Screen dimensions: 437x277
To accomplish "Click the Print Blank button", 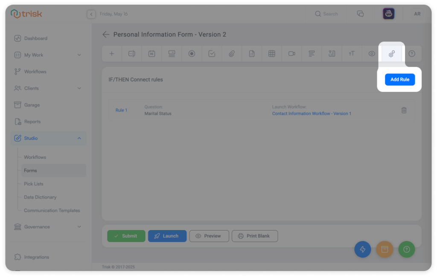I will pos(255,236).
